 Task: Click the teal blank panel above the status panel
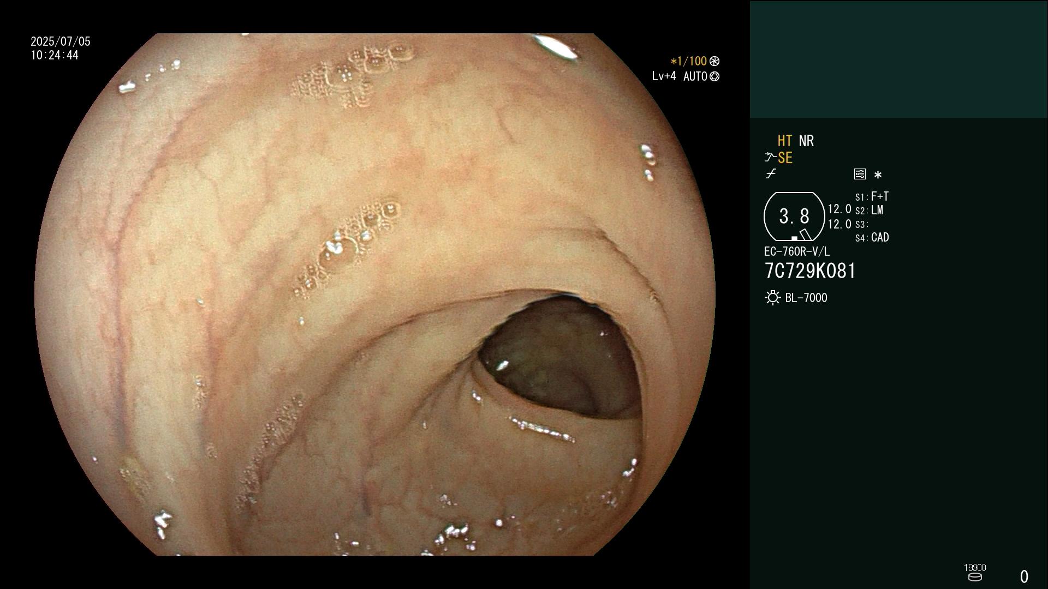click(898, 59)
